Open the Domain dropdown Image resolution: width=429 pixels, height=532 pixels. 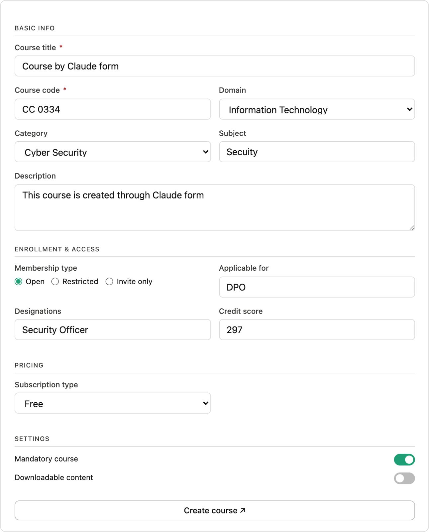317,109
